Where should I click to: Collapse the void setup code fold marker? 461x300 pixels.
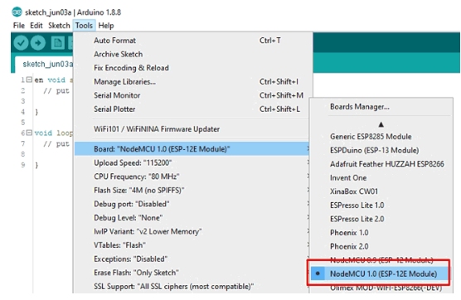tap(29, 80)
